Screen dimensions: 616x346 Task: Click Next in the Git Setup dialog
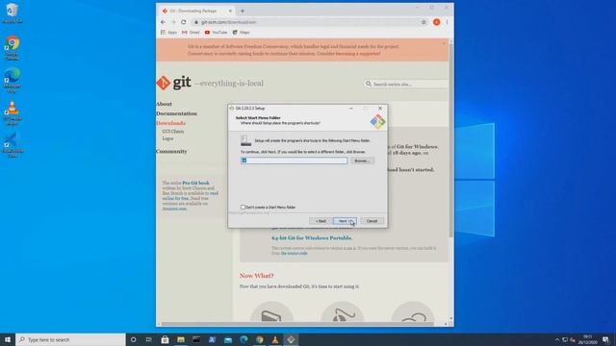tap(345, 221)
